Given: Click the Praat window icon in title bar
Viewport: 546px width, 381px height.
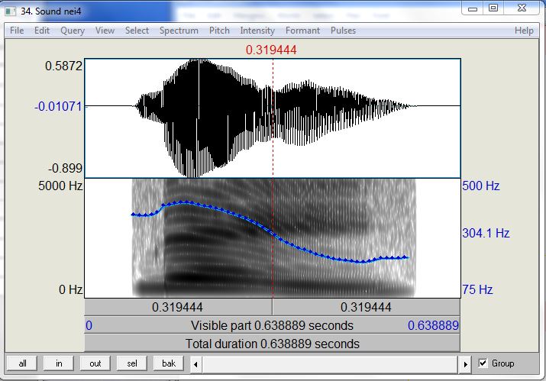Looking at the screenshot, I should pos(11,11).
